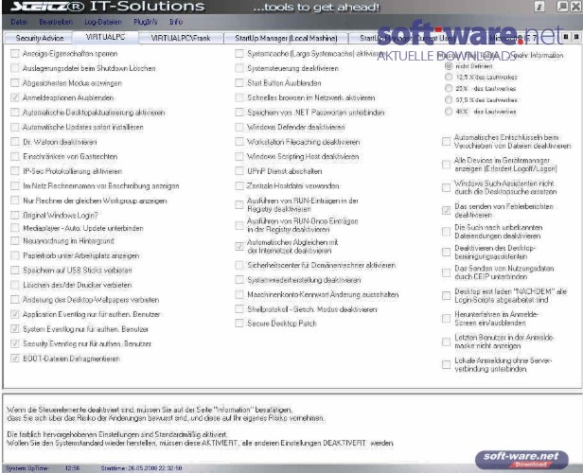This screenshot has width=583, height=473.
Task: Check 'Das Senden von Nutzungsdaten durch CEIP'
Action: click(x=446, y=272)
